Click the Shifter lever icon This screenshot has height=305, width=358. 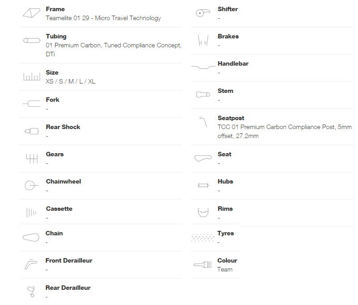[x=203, y=13]
